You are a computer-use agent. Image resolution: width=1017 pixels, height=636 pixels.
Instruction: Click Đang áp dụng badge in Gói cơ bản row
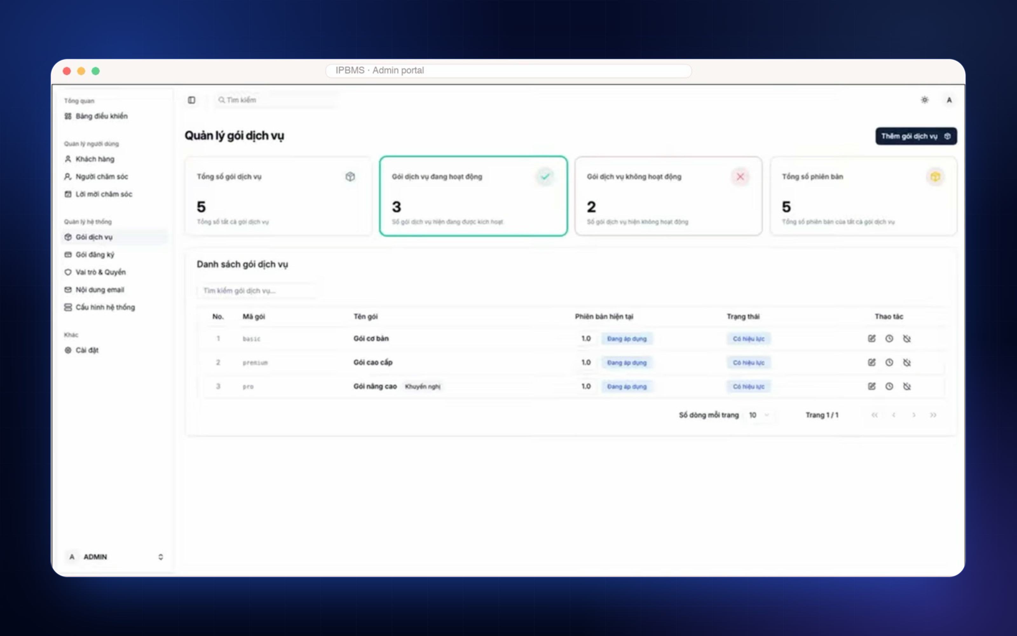point(627,339)
